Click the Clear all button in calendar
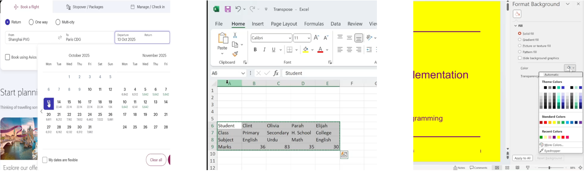 (x=156, y=160)
